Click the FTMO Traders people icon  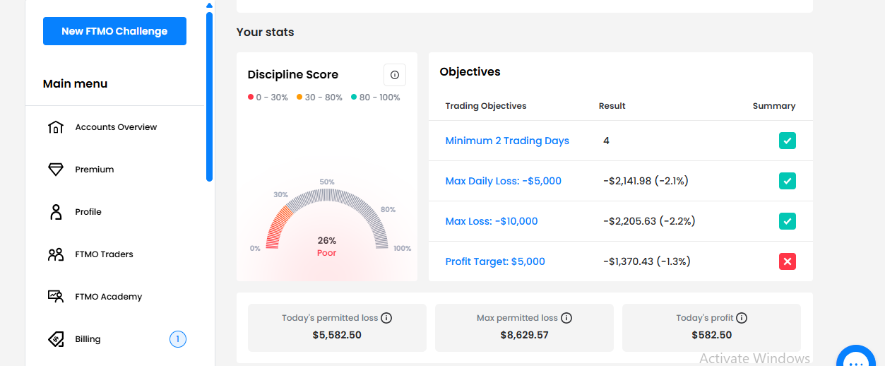point(56,254)
